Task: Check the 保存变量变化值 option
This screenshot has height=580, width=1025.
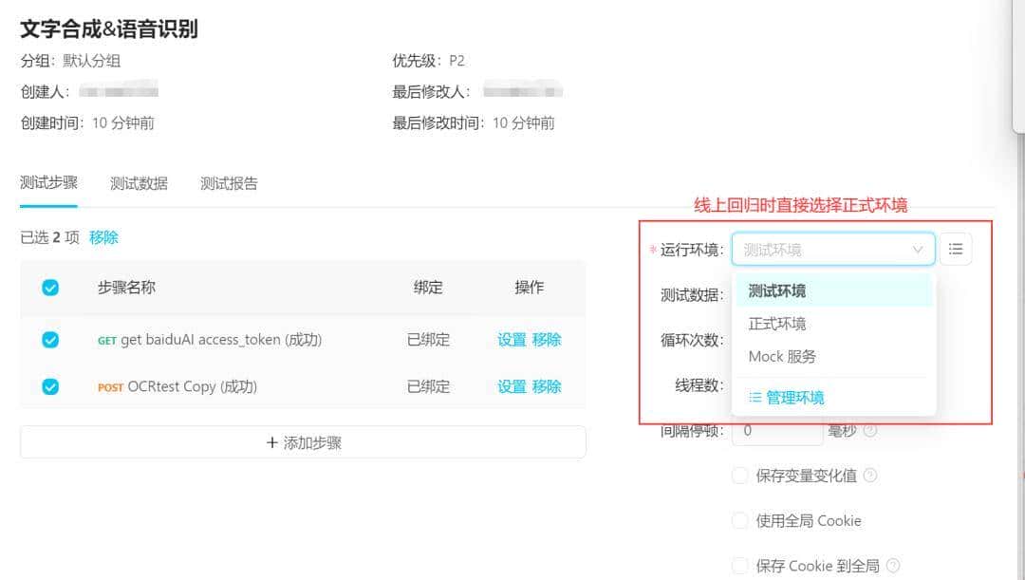Action: (x=739, y=476)
